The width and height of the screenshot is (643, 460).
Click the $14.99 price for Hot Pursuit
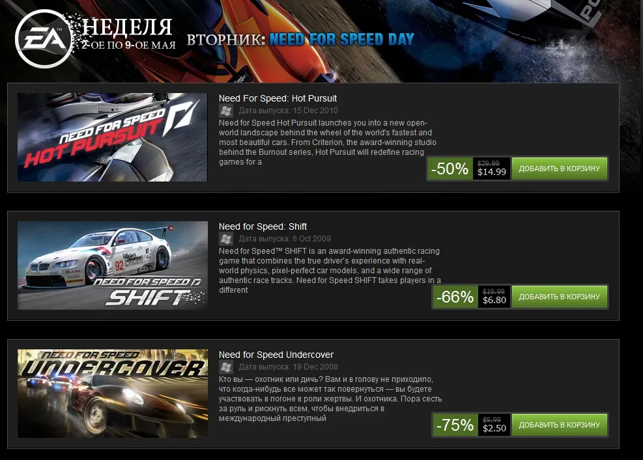(492, 172)
